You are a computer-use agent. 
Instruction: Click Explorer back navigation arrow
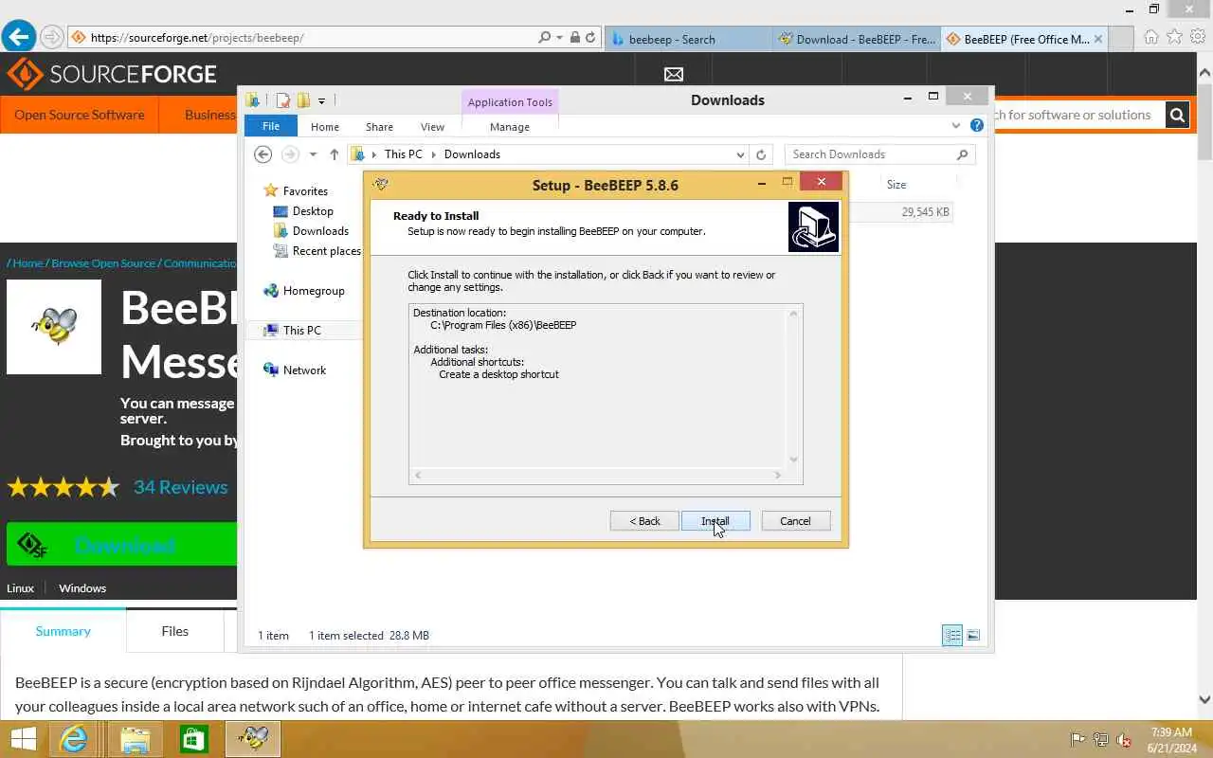pos(263,154)
